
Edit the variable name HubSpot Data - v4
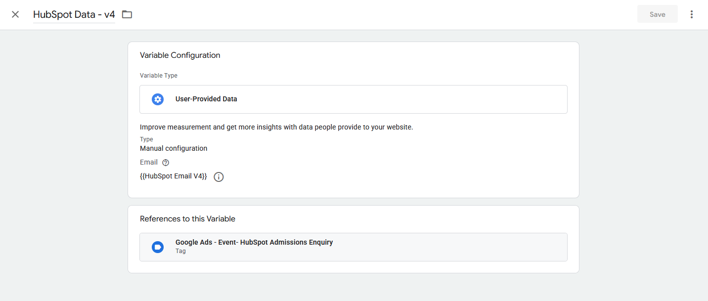pos(74,15)
